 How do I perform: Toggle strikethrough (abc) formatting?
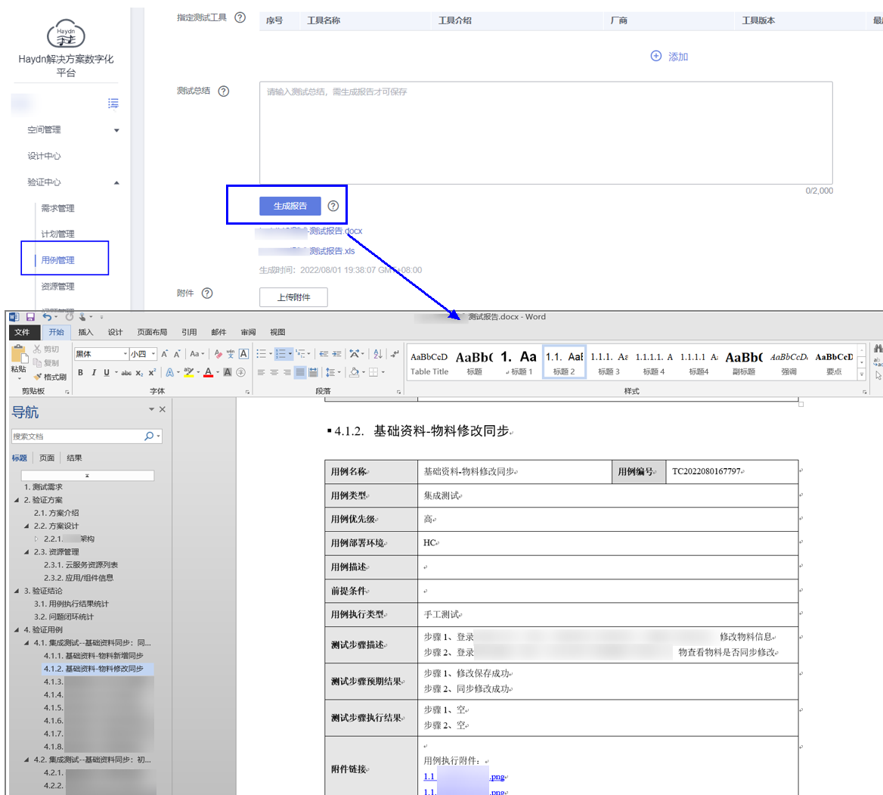tap(126, 372)
